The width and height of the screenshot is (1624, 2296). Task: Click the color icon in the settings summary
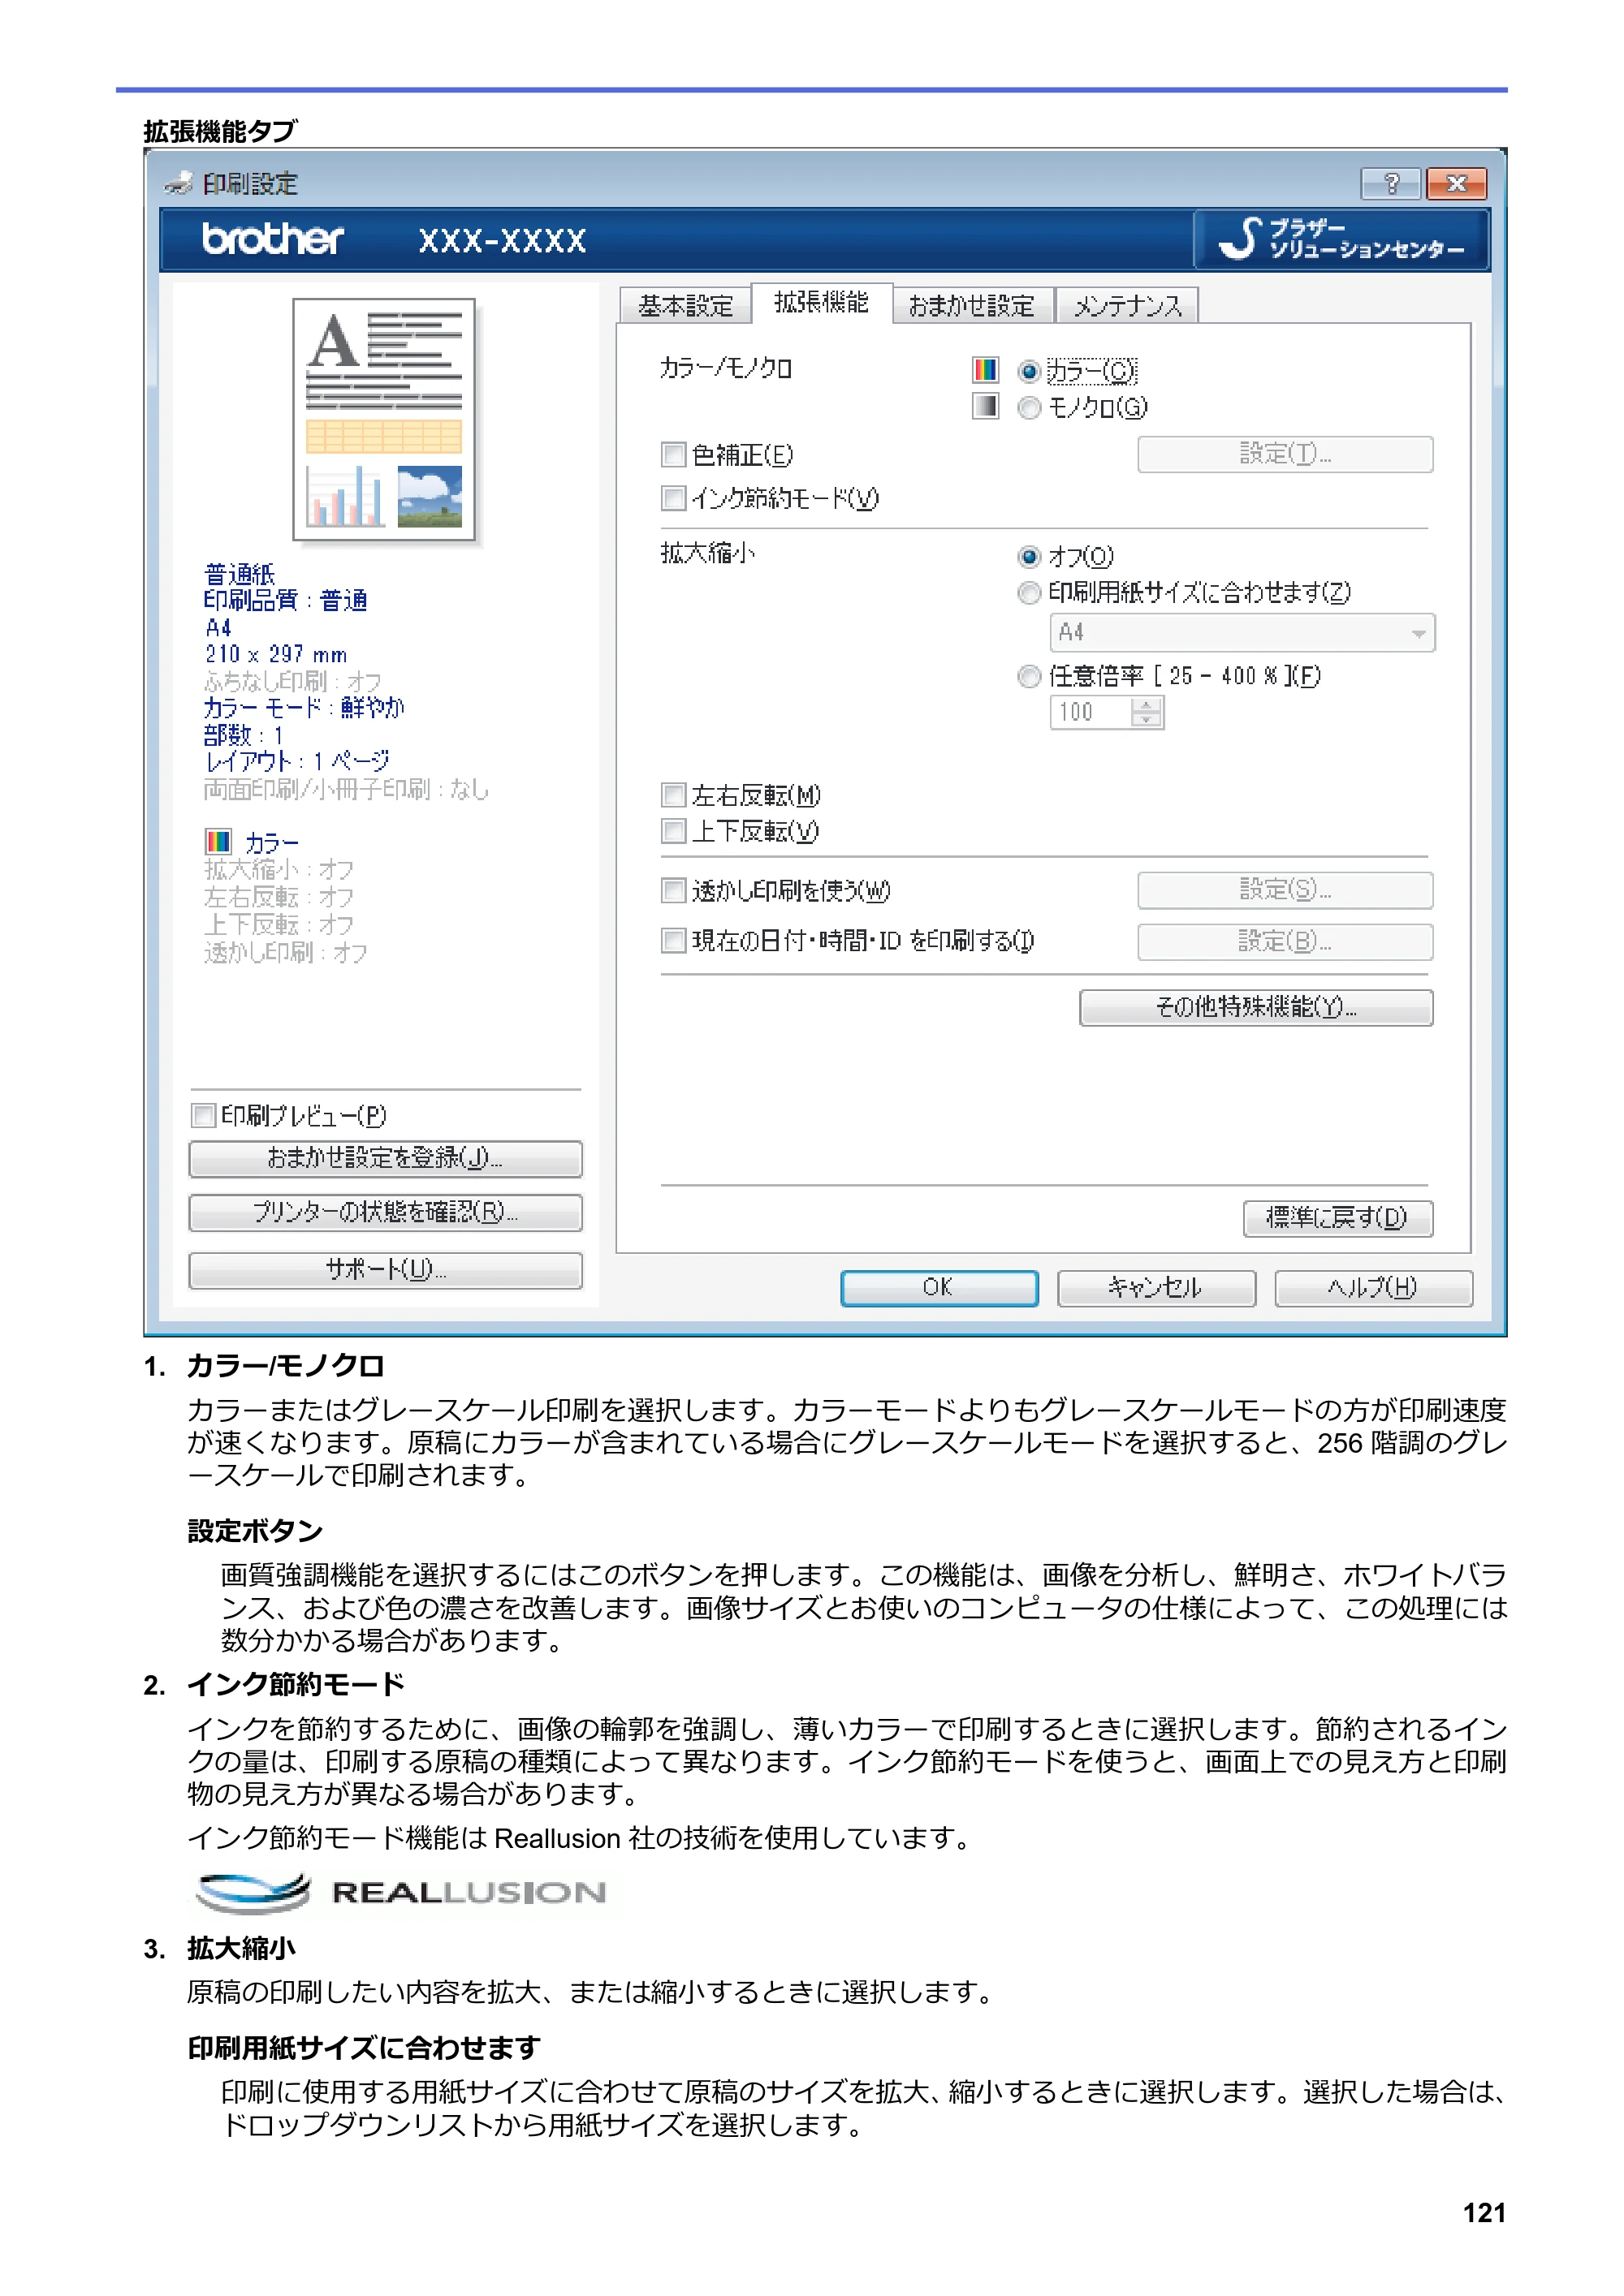point(217,841)
